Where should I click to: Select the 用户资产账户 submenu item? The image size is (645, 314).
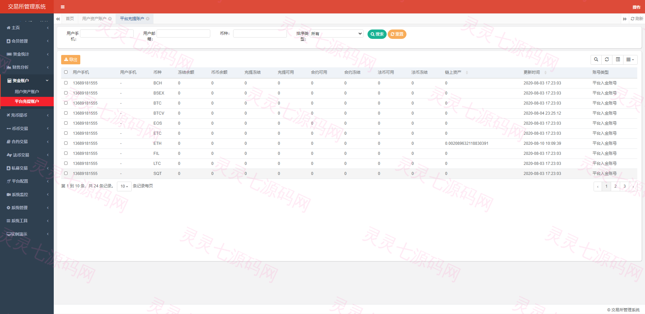(27, 92)
